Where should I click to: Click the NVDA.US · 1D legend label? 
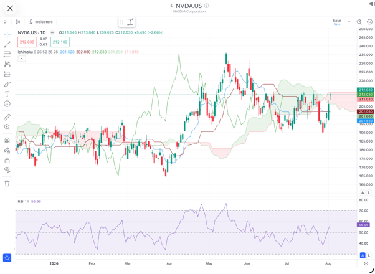point(32,32)
